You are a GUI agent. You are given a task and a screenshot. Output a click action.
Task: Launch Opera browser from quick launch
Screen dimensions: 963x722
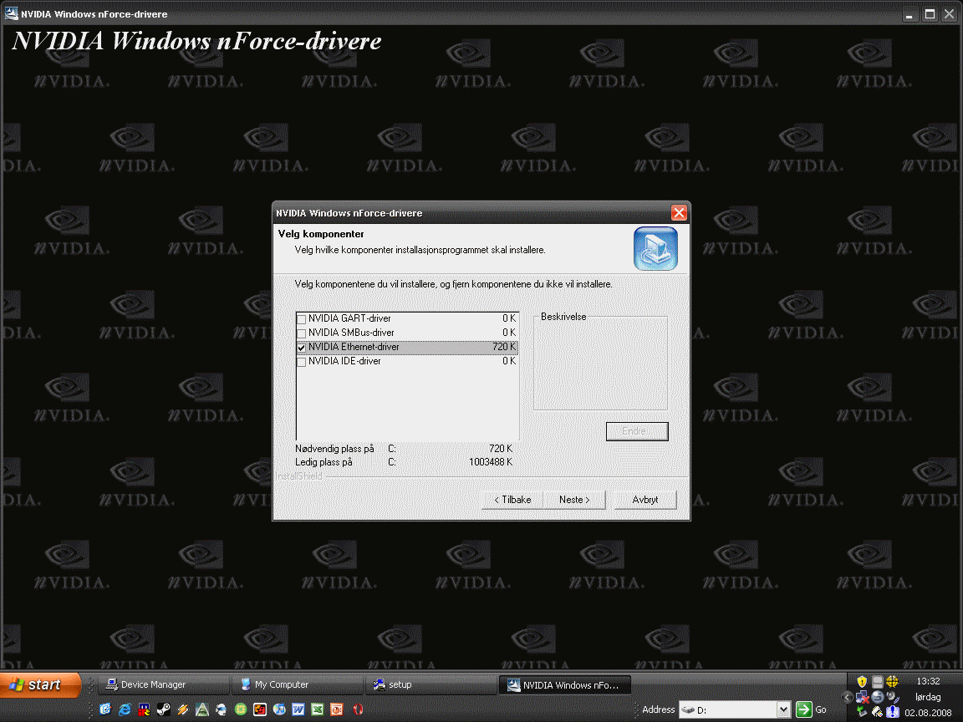pyautogui.click(x=358, y=709)
